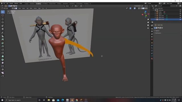
Task: Enable face select mode
Action: pyautogui.click(x=16, y=8)
